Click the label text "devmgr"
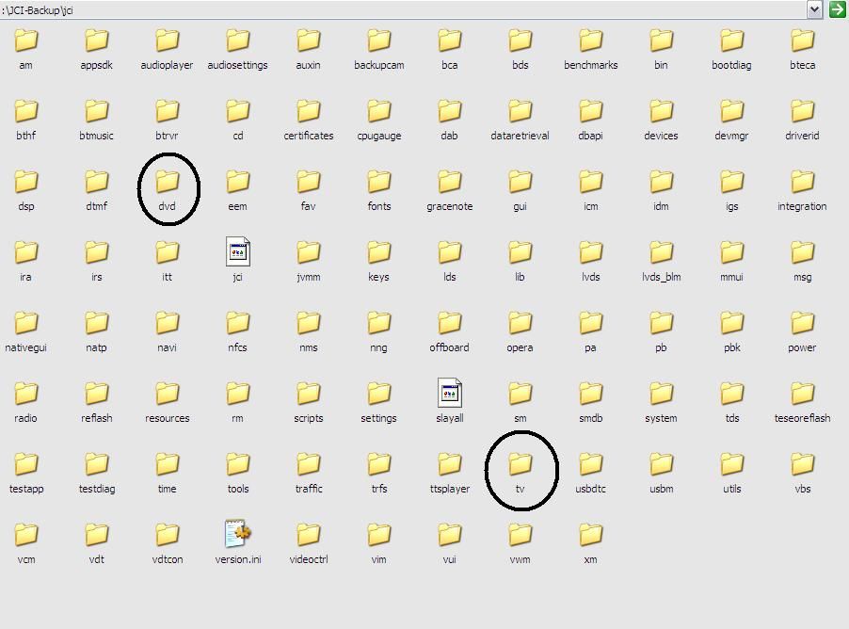This screenshot has height=629, width=849. tap(731, 136)
